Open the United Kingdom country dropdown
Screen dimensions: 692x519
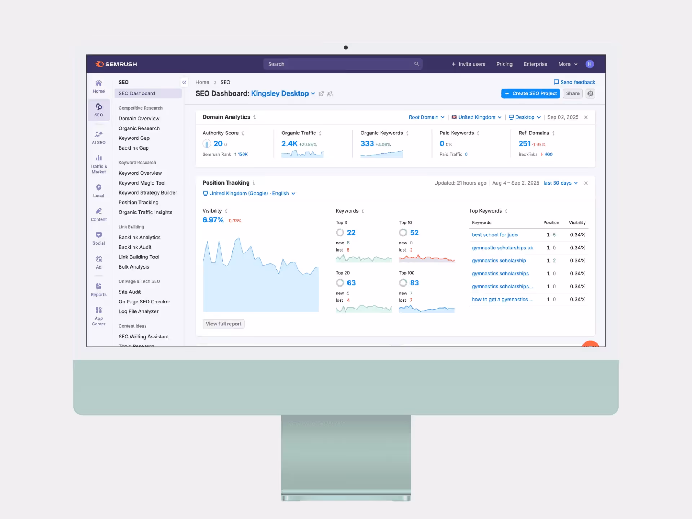(x=476, y=117)
